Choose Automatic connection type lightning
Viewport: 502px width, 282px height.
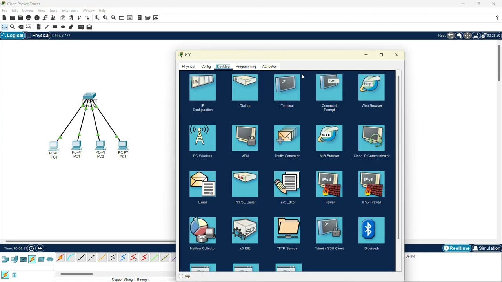[60, 258]
